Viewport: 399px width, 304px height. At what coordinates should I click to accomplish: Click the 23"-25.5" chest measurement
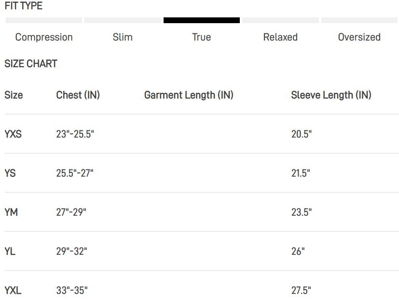coord(75,134)
